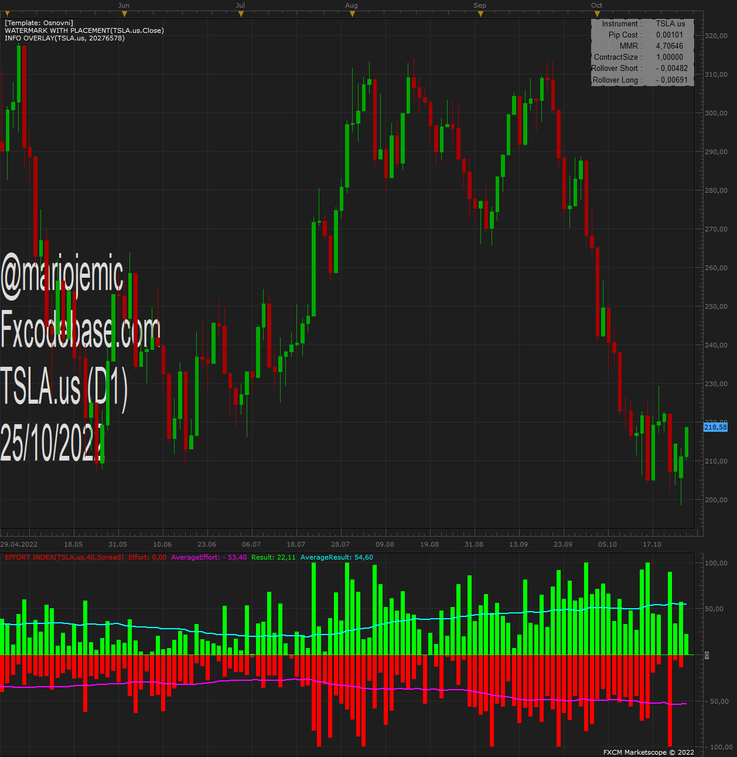Click the Result: 22,11 label

click(x=274, y=557)
